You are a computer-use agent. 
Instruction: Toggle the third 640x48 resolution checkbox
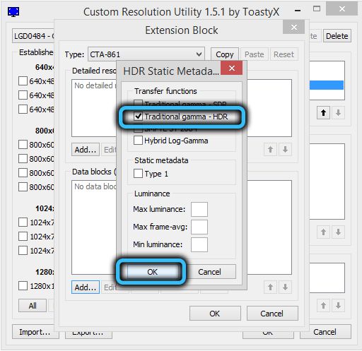coord(23,109)
